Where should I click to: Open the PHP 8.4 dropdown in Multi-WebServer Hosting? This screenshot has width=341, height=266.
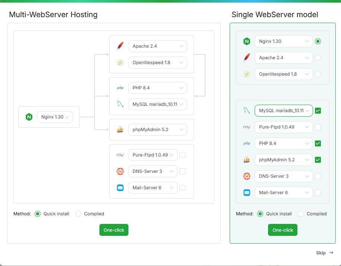[x=158, y=88]
